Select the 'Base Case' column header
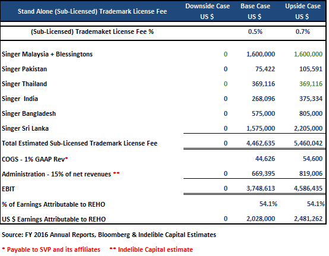The image size is (329, 256). (x=255, y=7)
